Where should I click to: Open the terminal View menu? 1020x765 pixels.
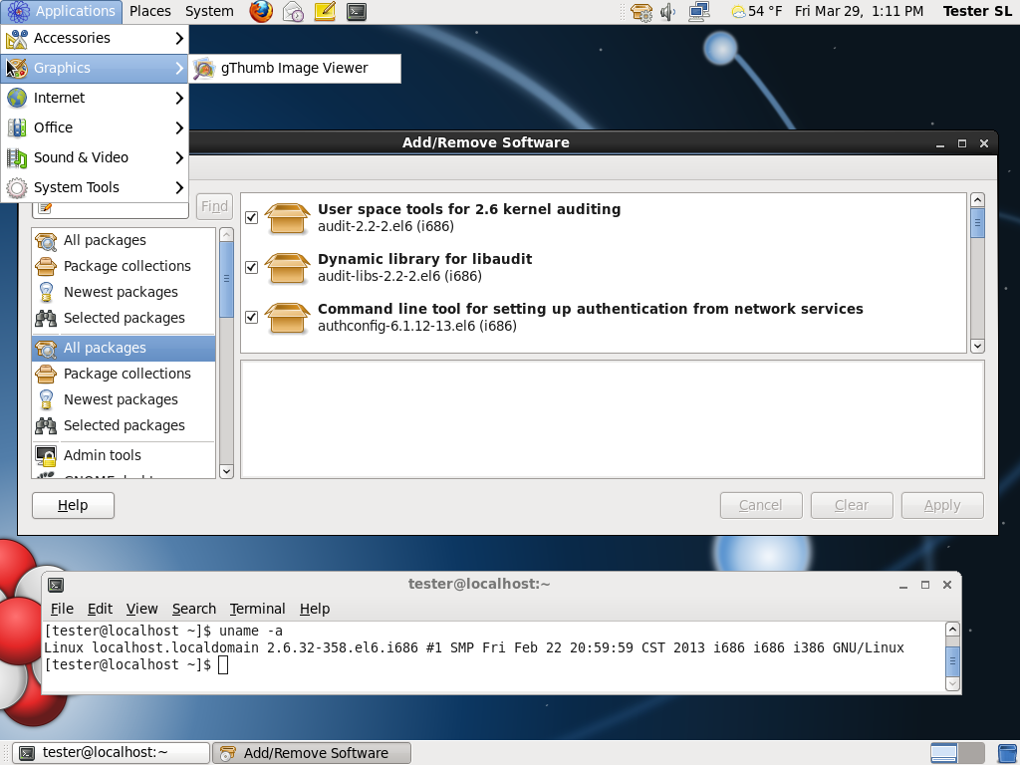[x=141, y=609]
